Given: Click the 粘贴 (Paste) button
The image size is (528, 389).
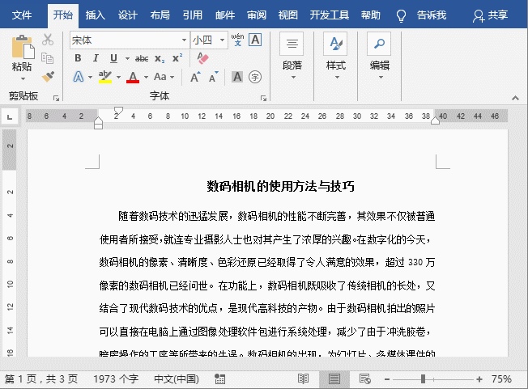Looking at the screenshot, I should click(22, 58).
